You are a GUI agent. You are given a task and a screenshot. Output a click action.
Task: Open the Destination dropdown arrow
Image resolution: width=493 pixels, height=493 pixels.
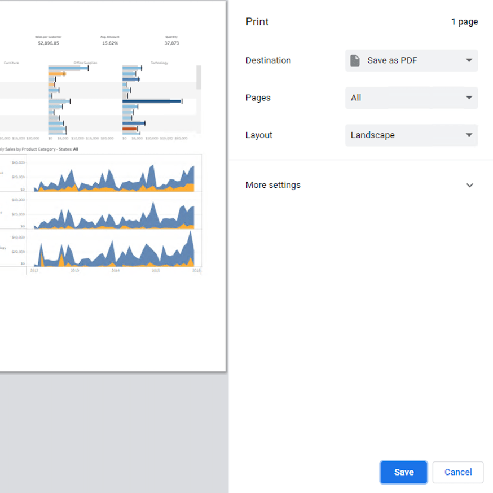coord(469,60)
